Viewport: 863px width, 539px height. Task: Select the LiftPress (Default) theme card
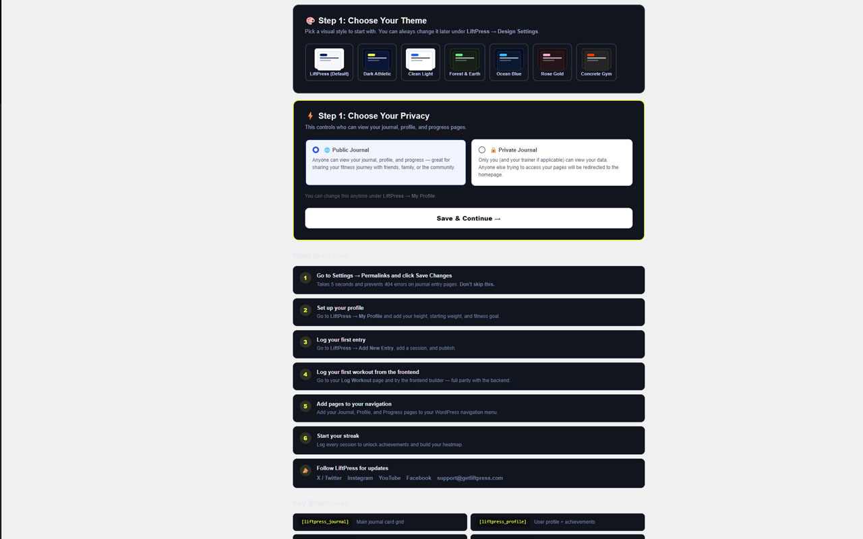coord(329,62)
